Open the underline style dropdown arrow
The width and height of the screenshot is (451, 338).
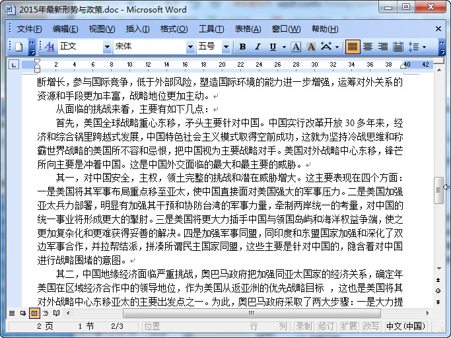point(284,47)
